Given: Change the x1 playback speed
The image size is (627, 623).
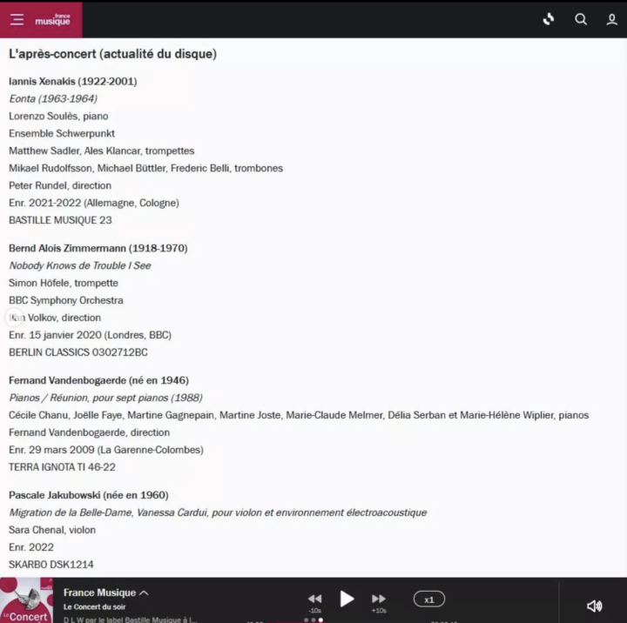Looking at the screenshot, I should tap(428, 600).
